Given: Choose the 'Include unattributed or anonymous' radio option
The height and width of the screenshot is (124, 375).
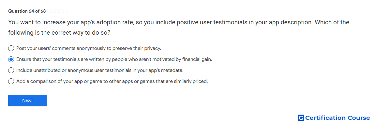Looking at the screenshot, I should tap(11, 70).
